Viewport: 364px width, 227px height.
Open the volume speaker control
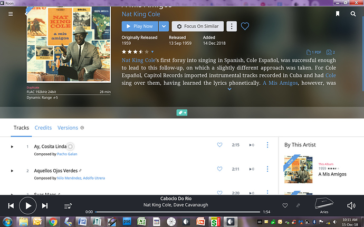[351, 205]
